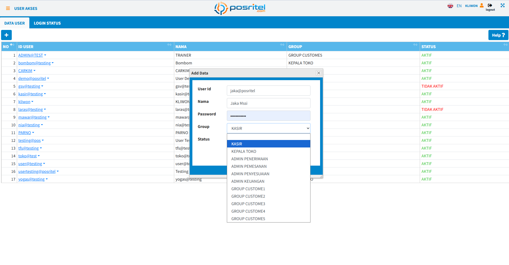Switch to DATA USER tab
This screenshot has width=509, height=265.
14,23
